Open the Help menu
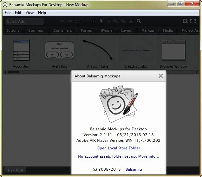Image resolution: width=202 pixels, height=177 pixels. pos(42,13)
